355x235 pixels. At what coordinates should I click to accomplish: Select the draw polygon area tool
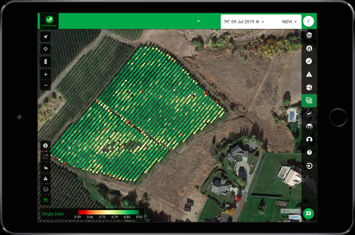click(45, 157)
